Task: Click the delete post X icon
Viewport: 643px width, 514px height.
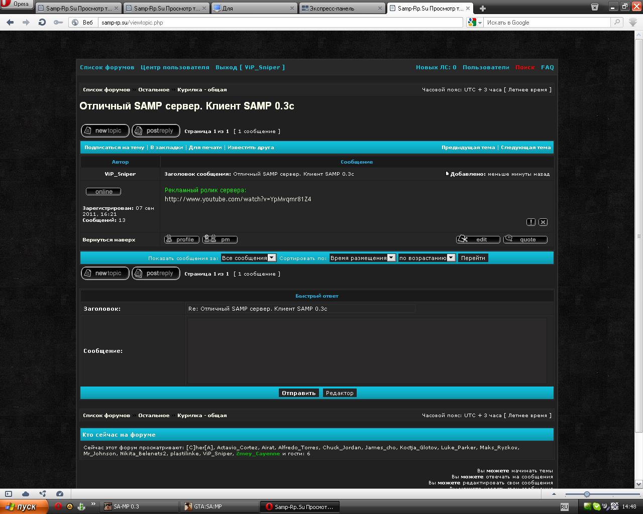Action: [x=543, y=222]
